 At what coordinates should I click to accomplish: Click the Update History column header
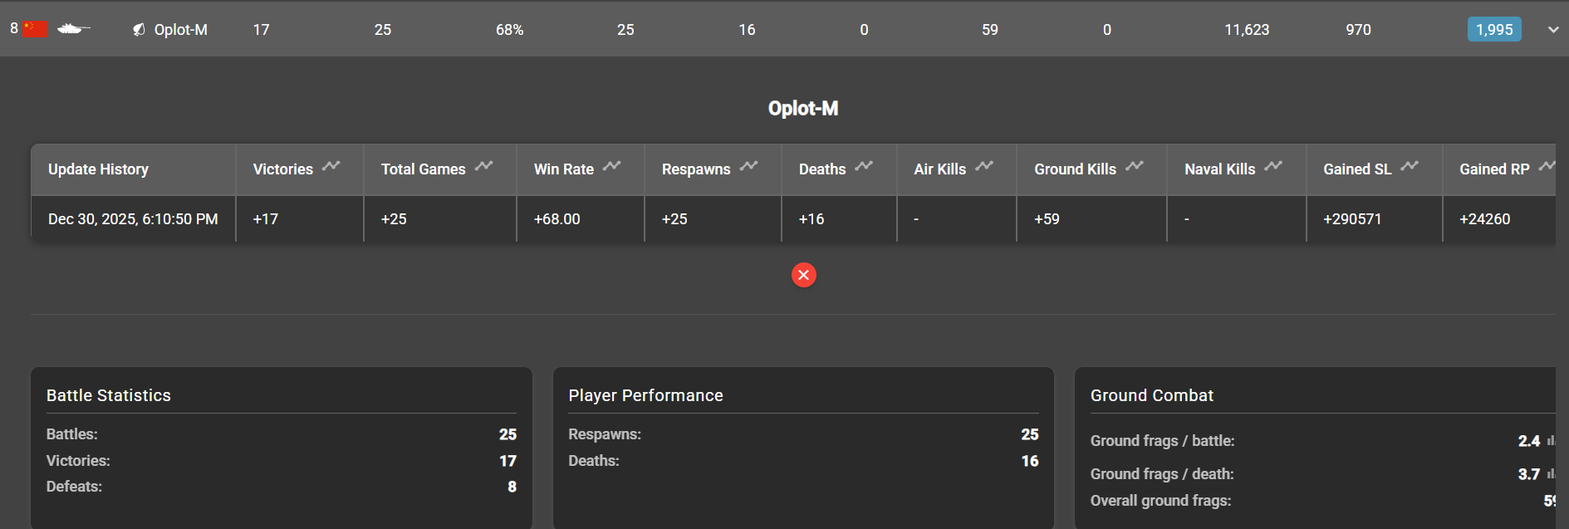(x=98, y=169)
